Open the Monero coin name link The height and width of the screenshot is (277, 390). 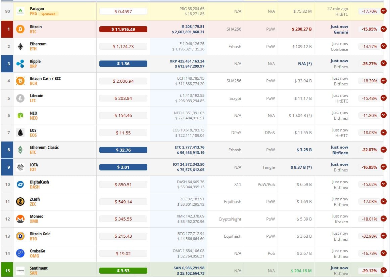(37, 216)
